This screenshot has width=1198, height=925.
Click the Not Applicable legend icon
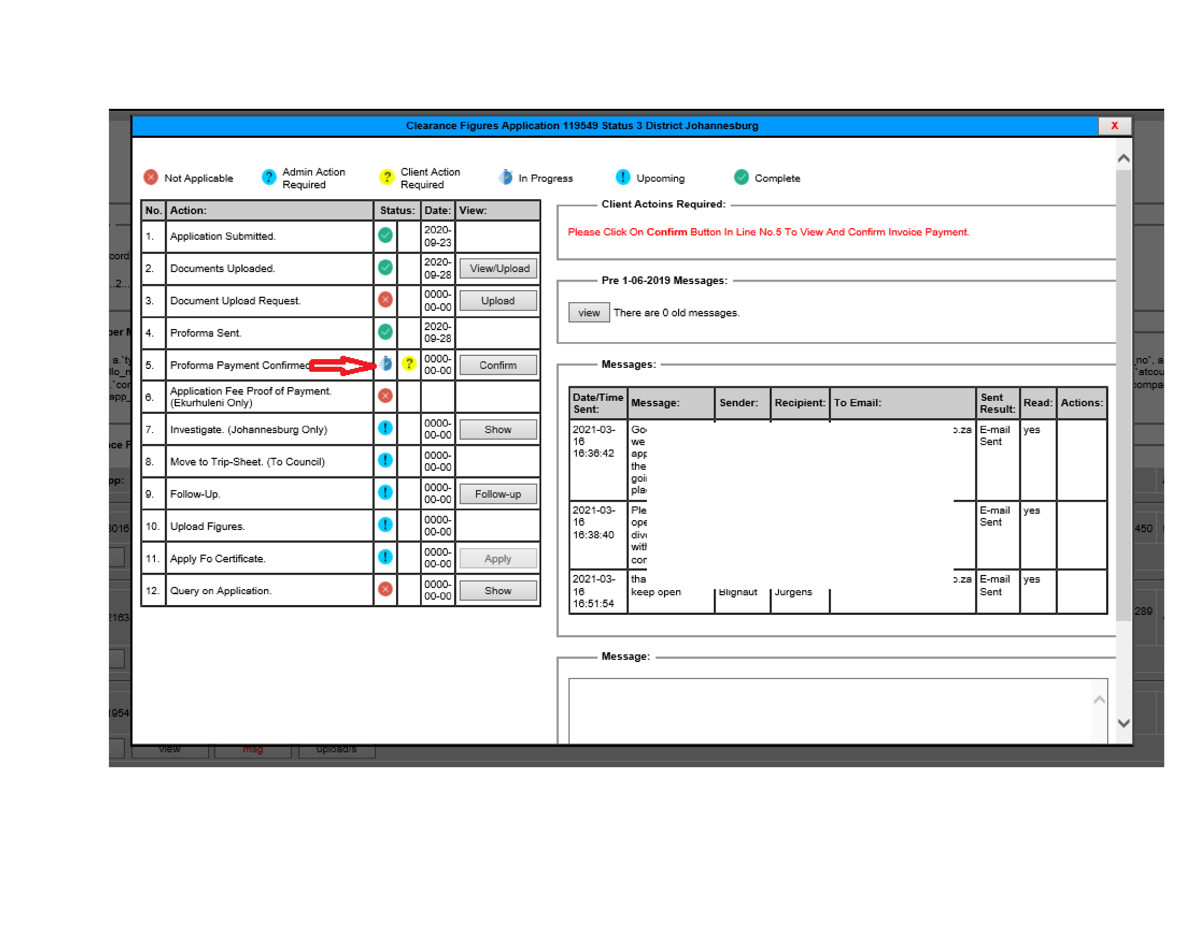pos(151,177)
